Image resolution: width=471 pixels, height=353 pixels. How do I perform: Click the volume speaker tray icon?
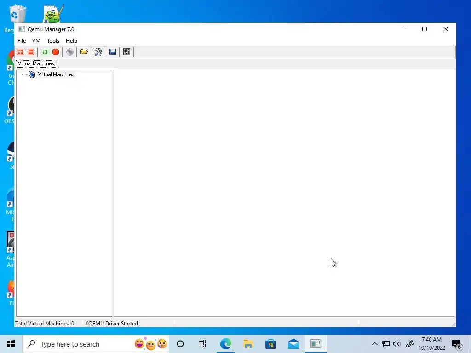tap(396, 344)
